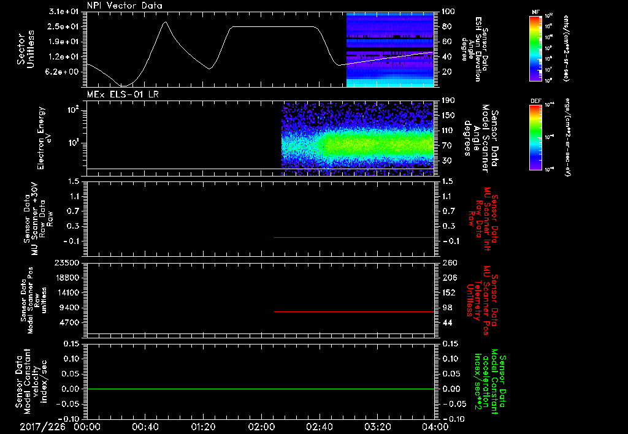Select the 'NPI Vector Data' panel title
The width and height of the screenshot is (628, 434).
(125, 6)
